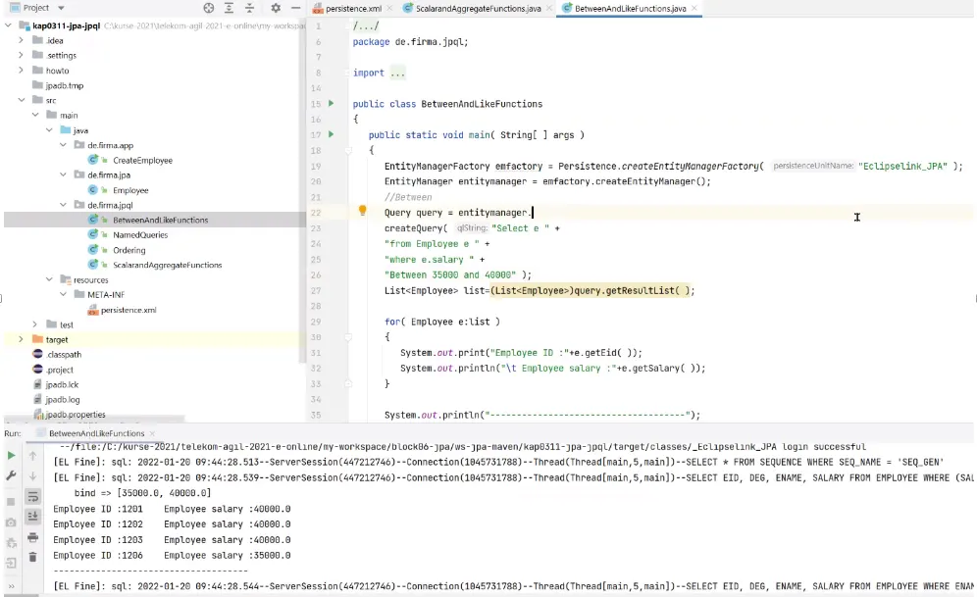Image resolution: width=977 pixels, height=597 pixels.
Task: Click the camera thread dump icon
Action: pos(11,522)
